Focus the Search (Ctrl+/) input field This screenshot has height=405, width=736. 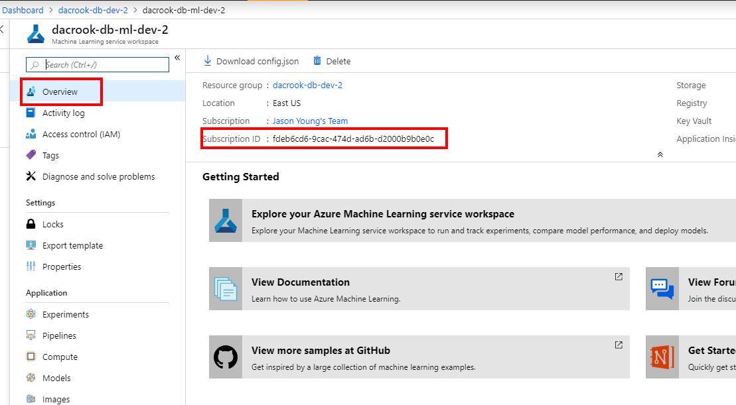pyautogui.click(x=98, y=65)
